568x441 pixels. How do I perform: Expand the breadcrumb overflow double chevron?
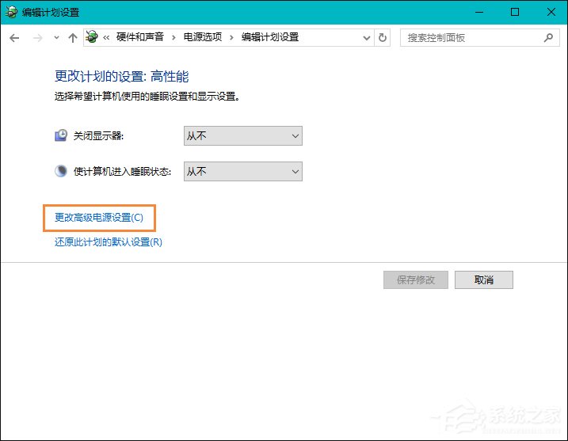pos(106,37)
